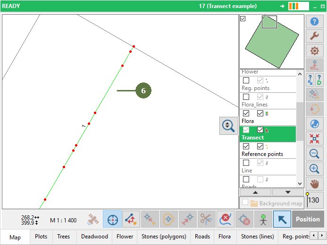This screenshot has width=327, height=245.
Task: Uncheck the Flora layer first checkbox
Action: point(246,114)
